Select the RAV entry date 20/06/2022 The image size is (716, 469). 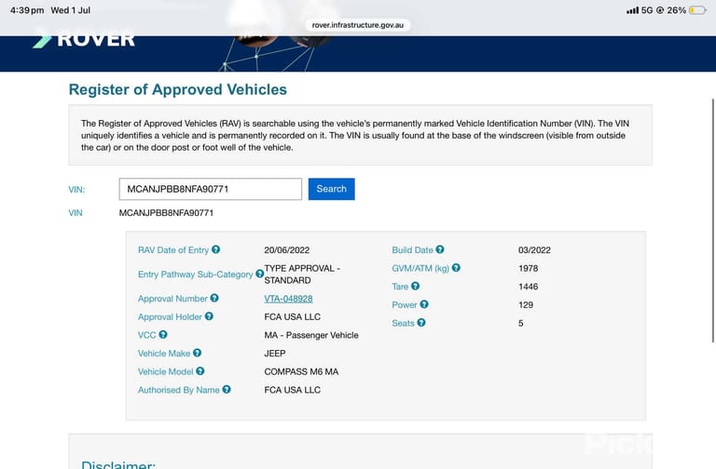(287, 249)
